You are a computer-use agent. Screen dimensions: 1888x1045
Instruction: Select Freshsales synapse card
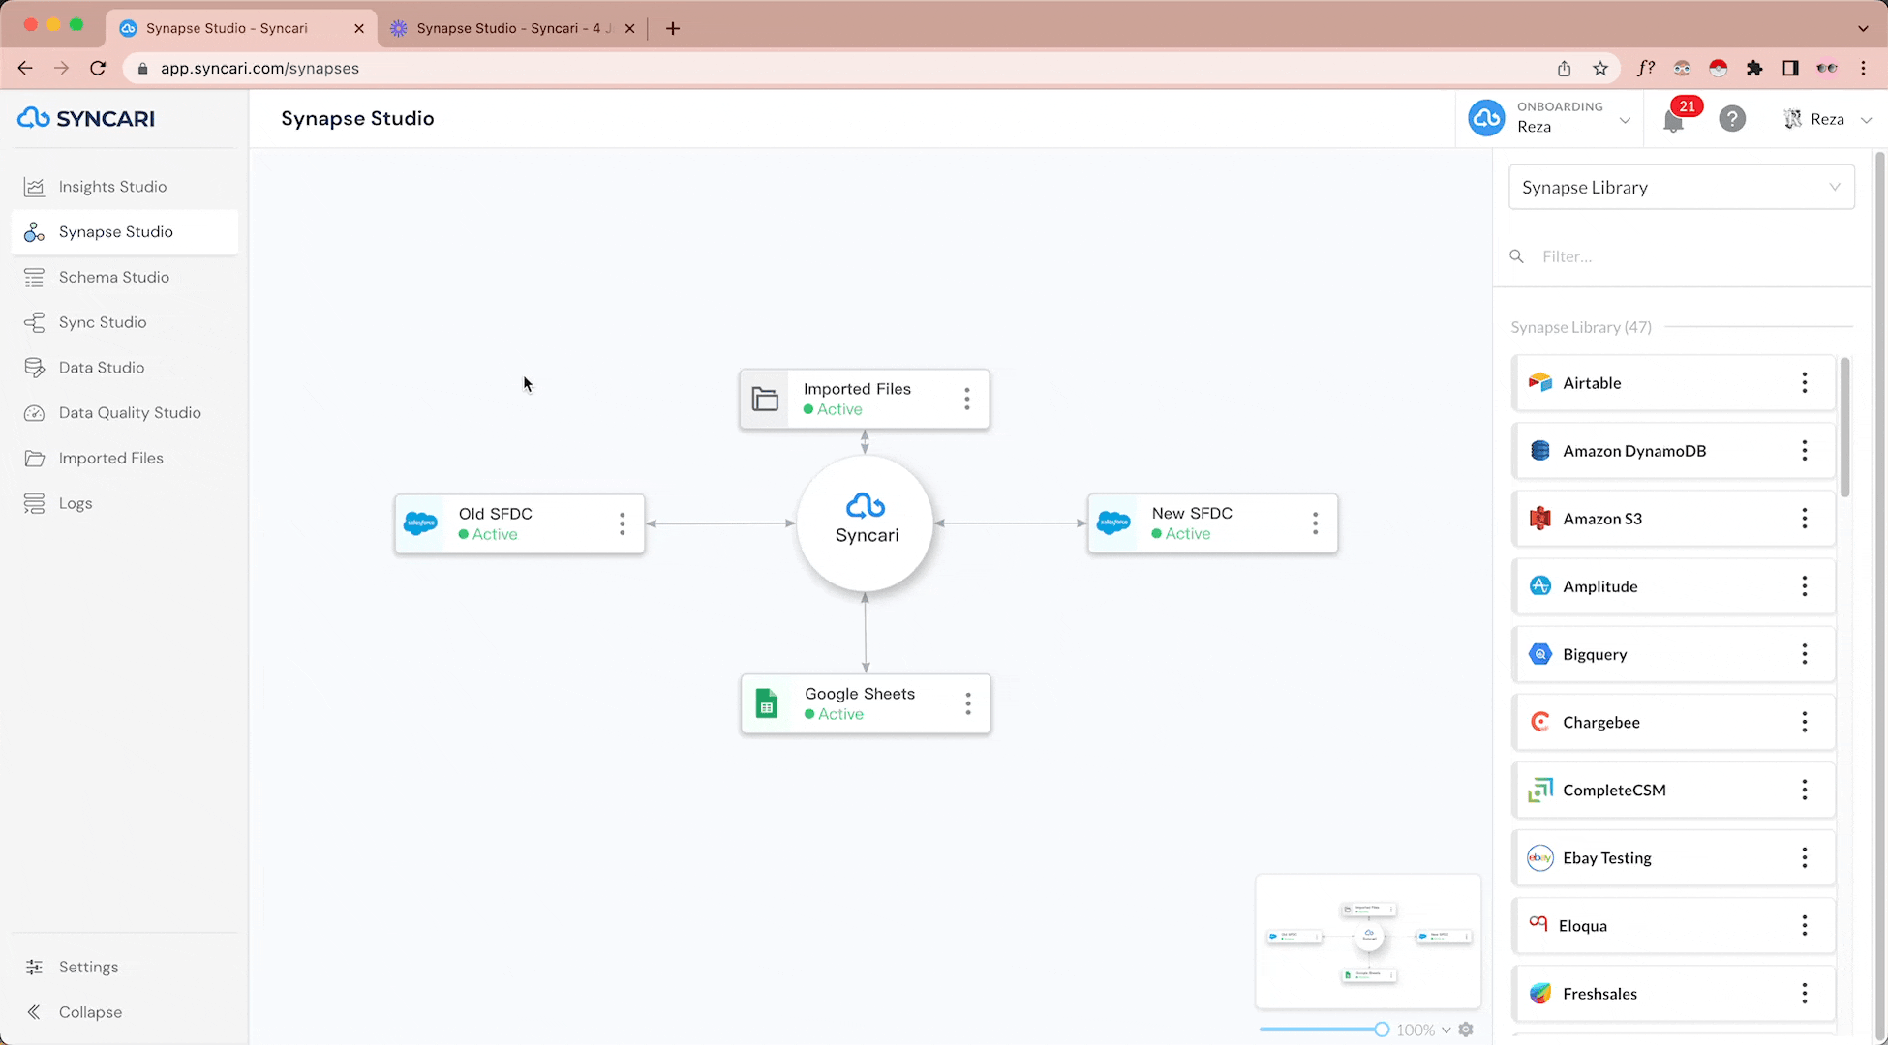tap(1673, 994)
